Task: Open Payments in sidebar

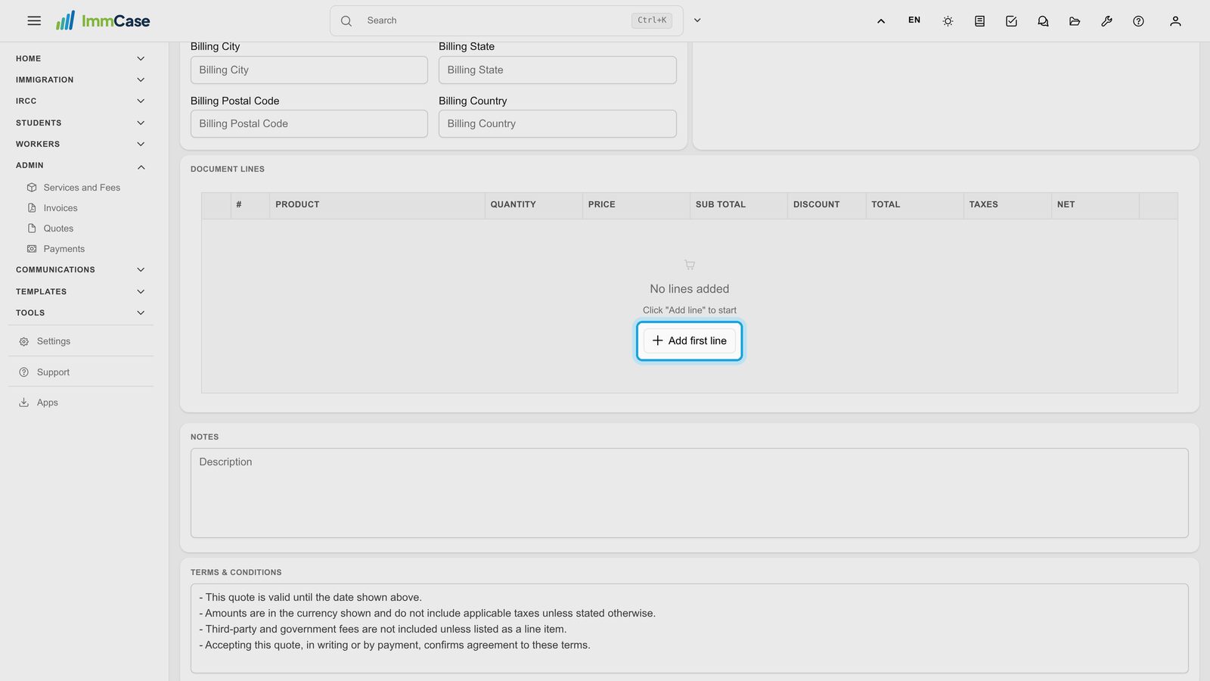Action: [64, 249]
